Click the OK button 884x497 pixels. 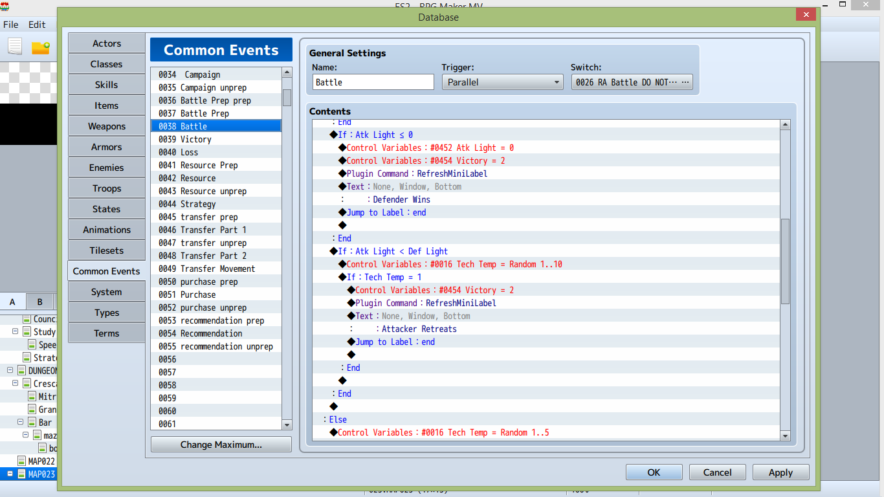click(654, 472)
